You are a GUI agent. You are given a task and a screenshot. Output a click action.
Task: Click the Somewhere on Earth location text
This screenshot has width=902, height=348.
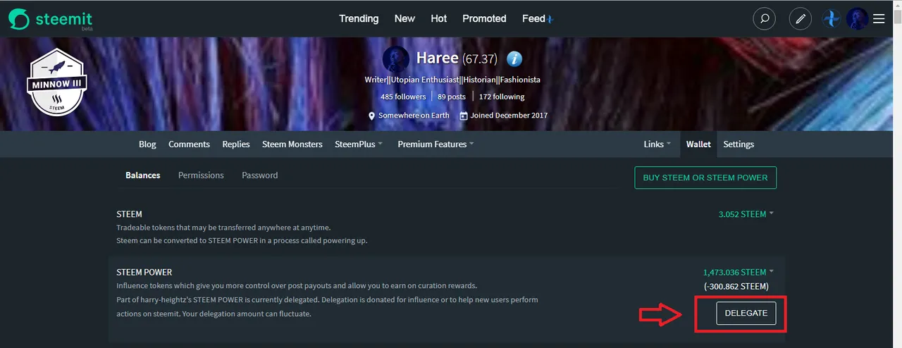(x=414, y=116)
